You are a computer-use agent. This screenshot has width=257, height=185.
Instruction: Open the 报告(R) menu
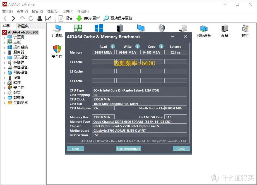(x=37, y=11)
